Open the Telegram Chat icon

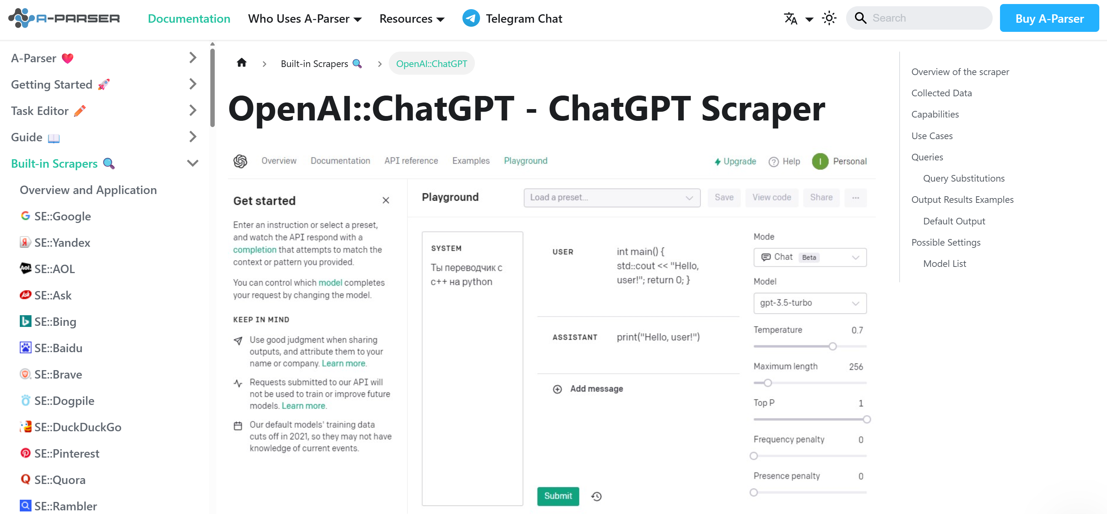click(x=471, y=18)
